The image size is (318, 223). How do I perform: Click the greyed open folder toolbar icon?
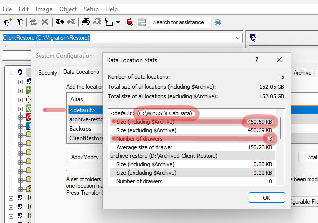coord(33,22)
